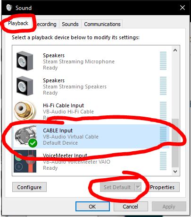Screen dimensions: 191x217
Task: Open the Recording tab
Action: 46,24
